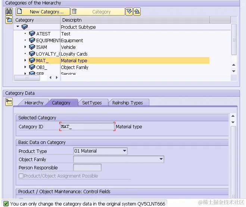Click the tree horizontal scroll left arrow
This screenshot has height=207, width=246.
tap(50, 78)
